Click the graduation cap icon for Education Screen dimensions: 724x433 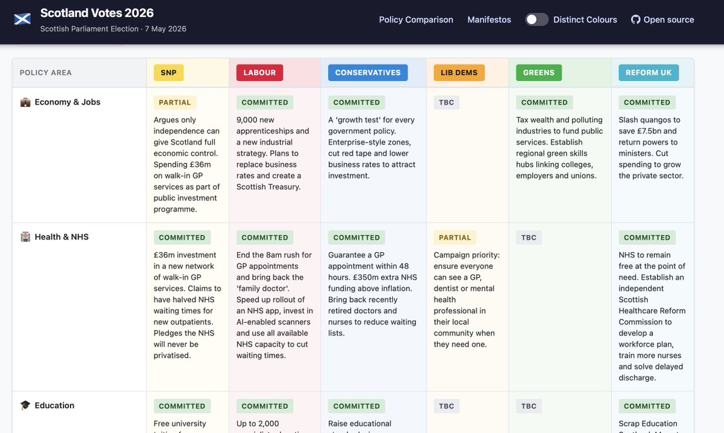click(x=25, y=406)
